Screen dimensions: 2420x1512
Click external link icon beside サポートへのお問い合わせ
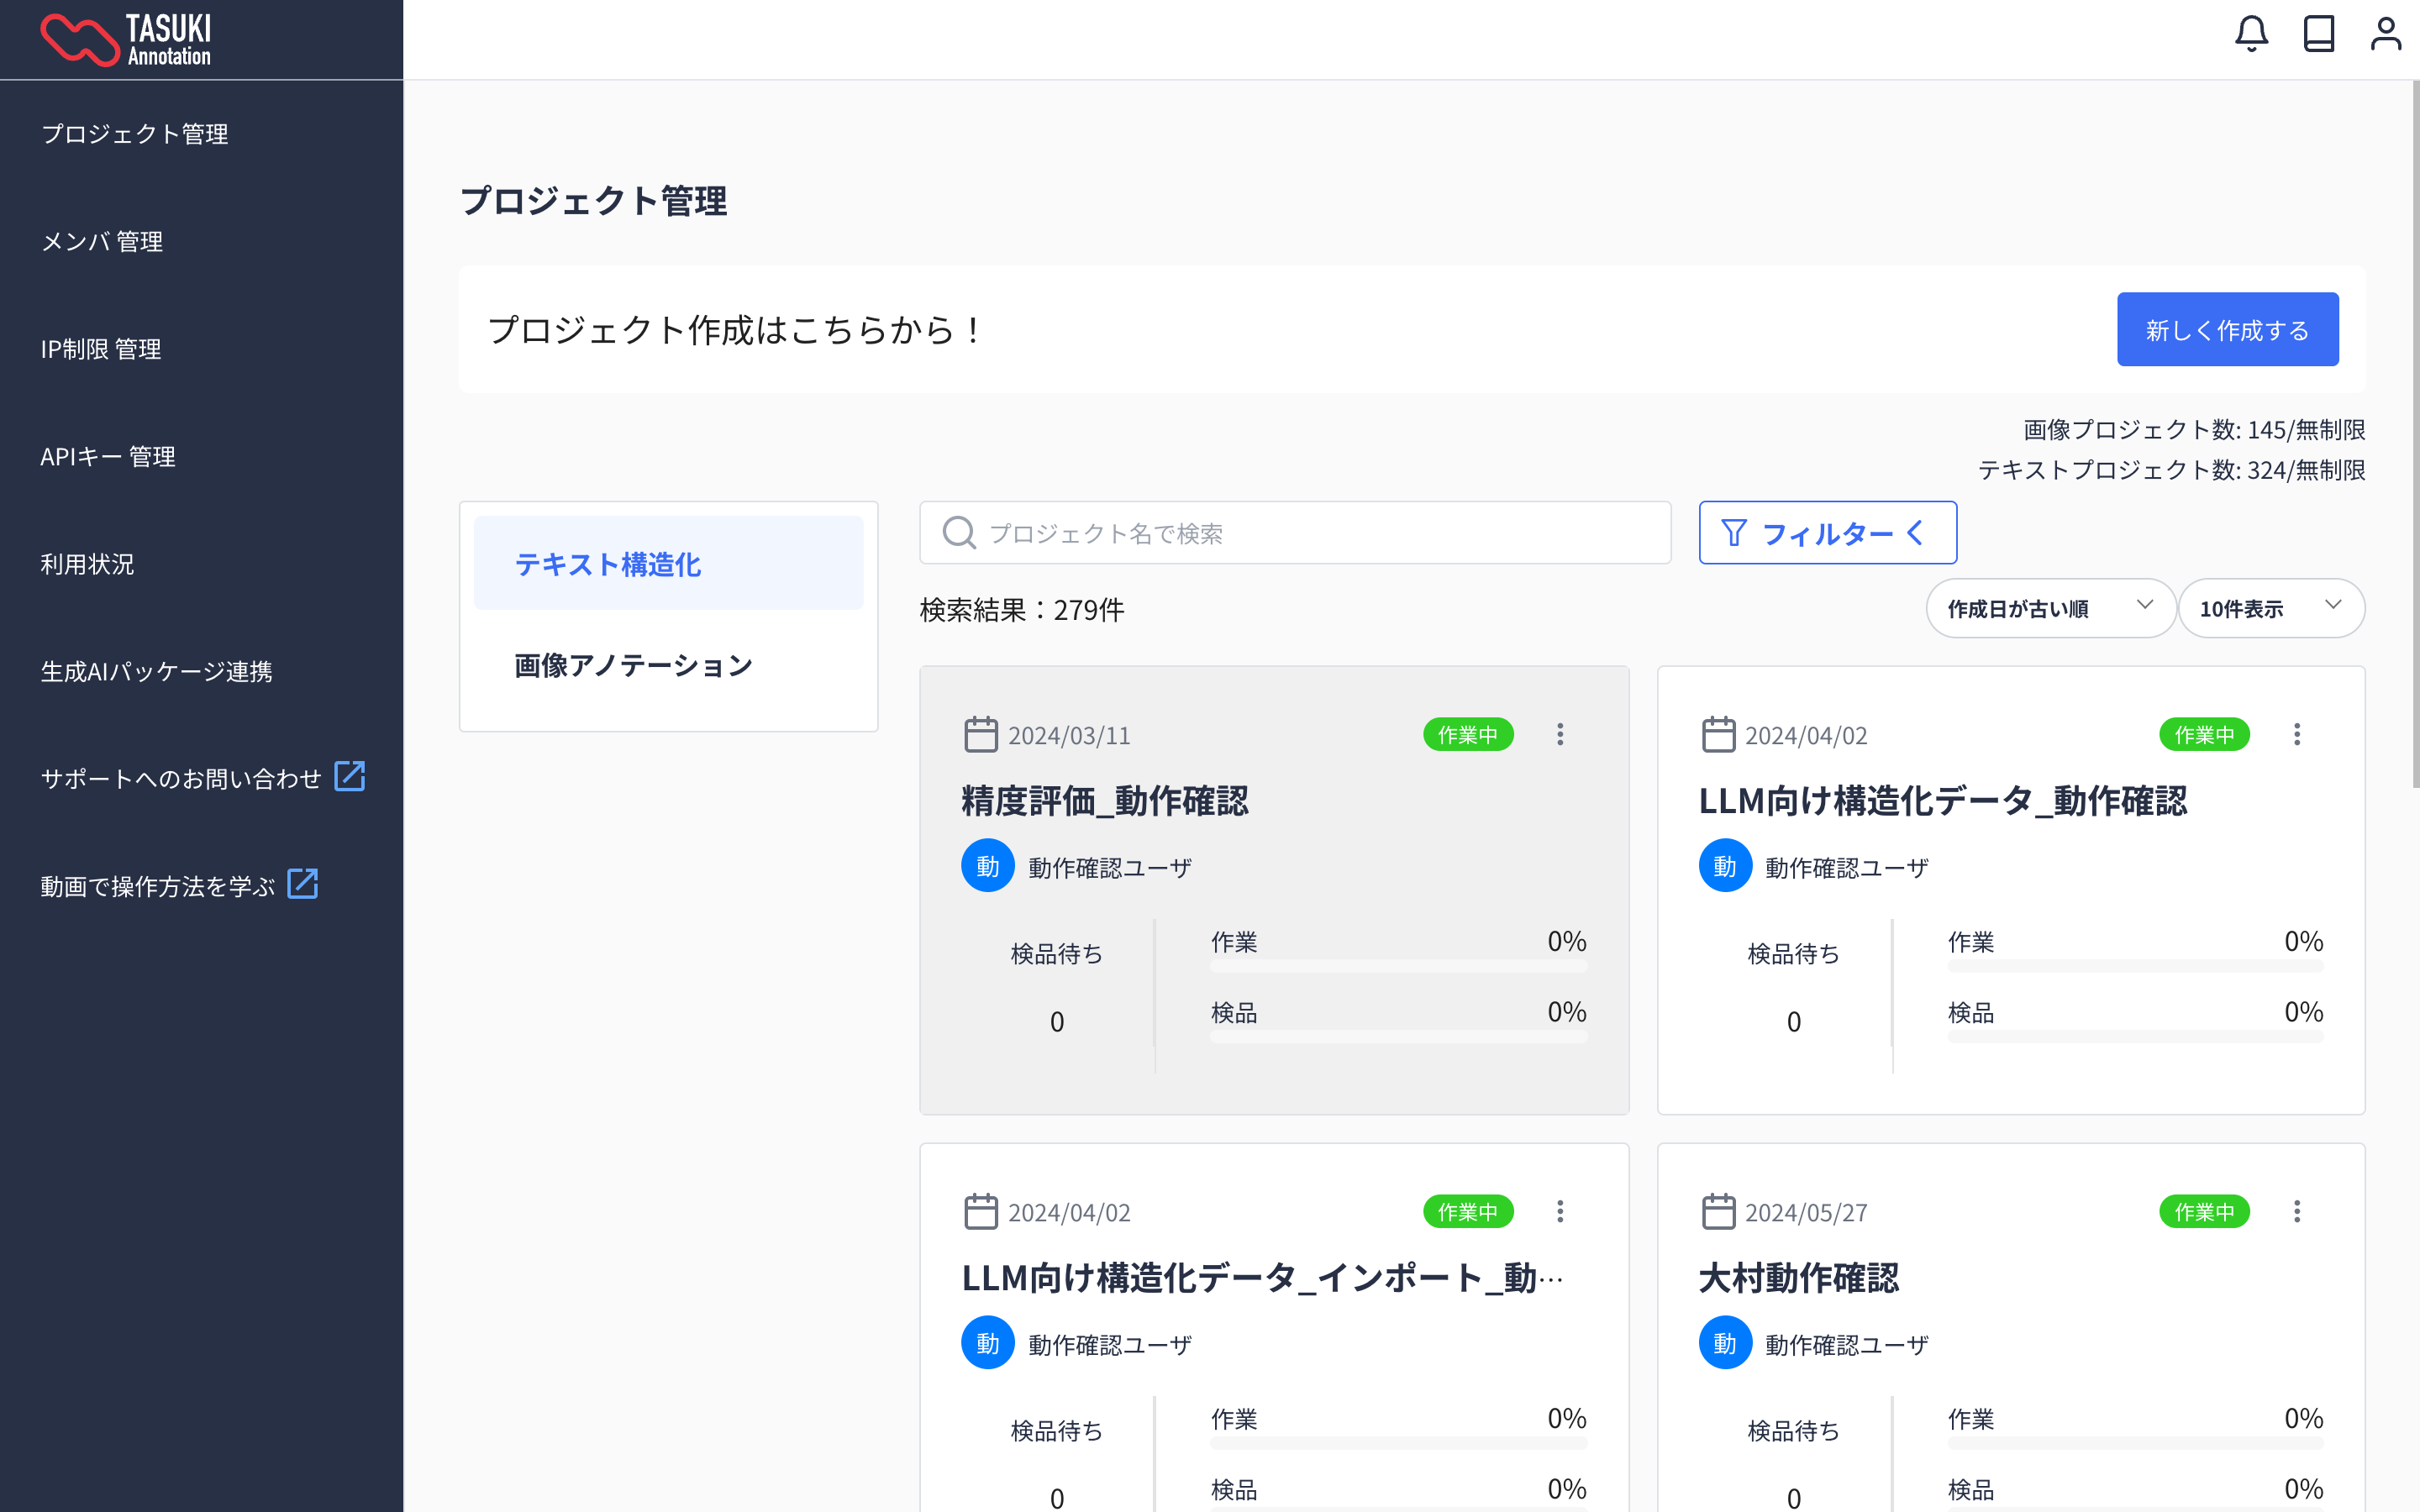[349, 776]
